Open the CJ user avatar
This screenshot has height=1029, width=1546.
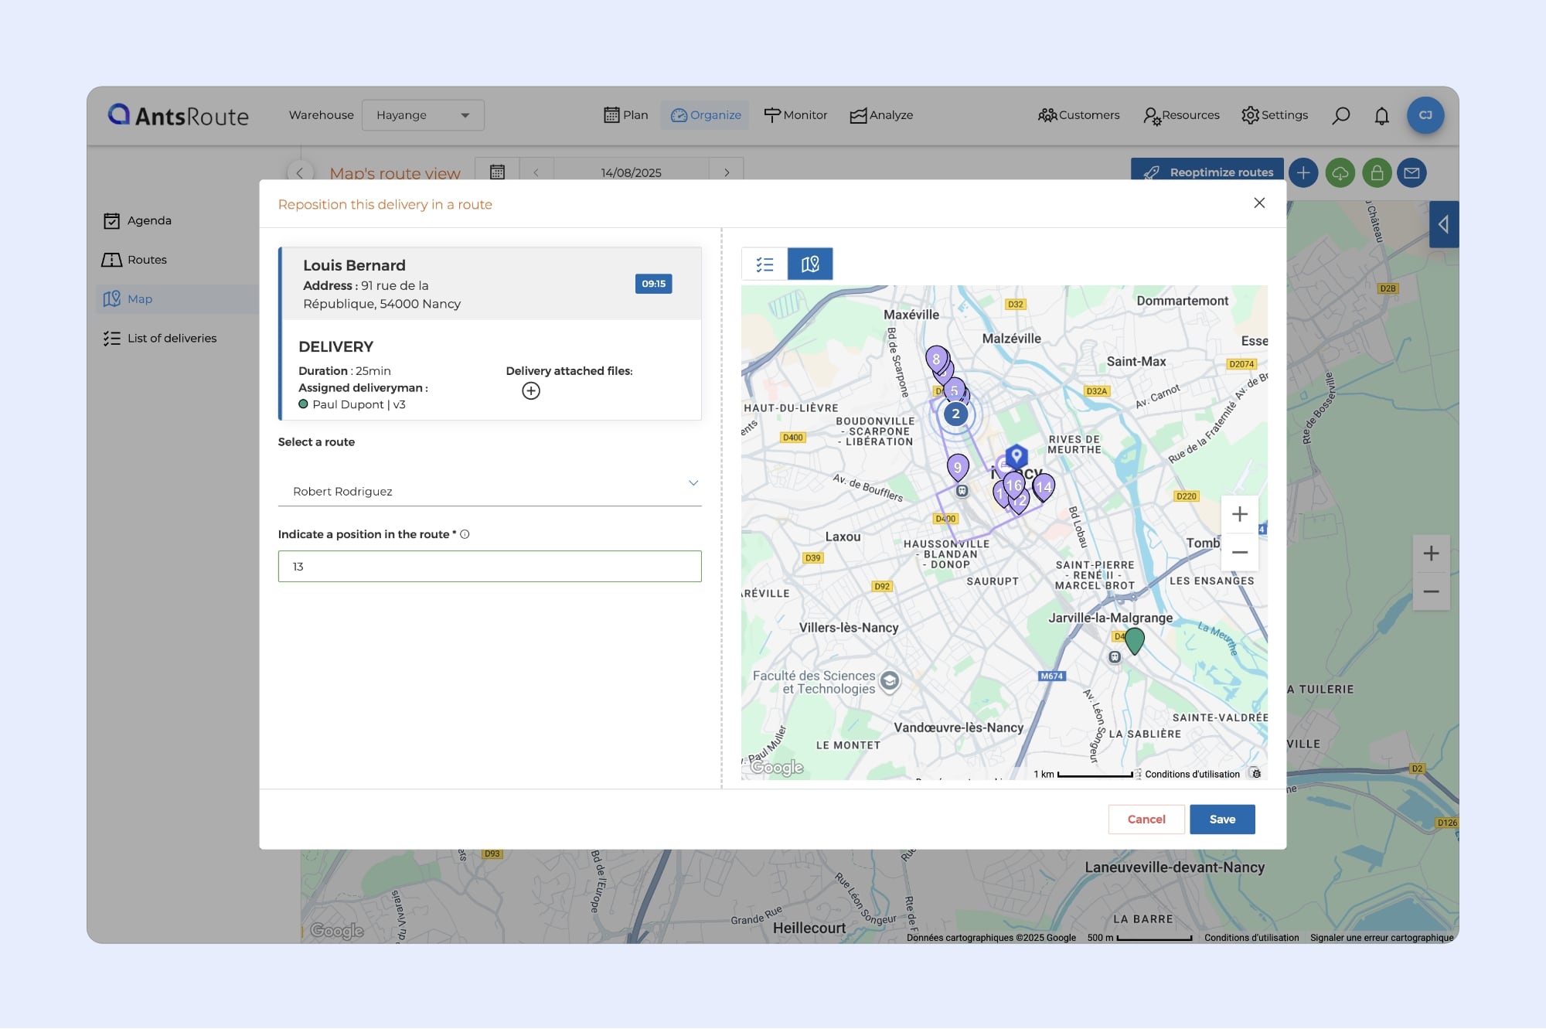pyautogui.click(x=1425, y=115)
